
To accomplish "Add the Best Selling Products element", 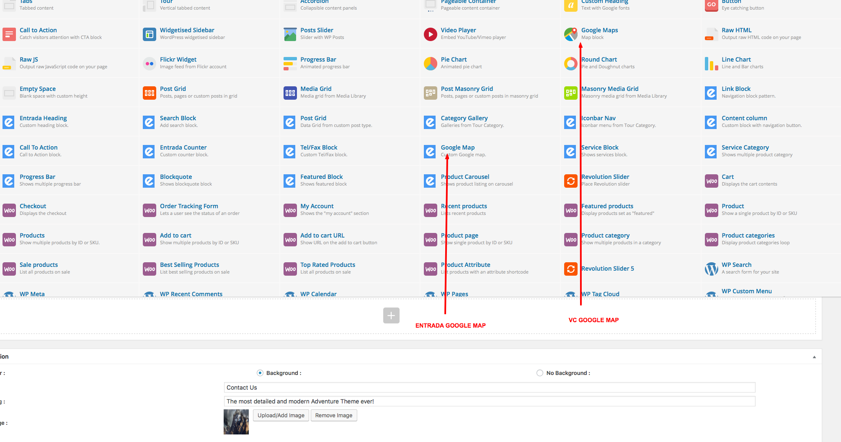I will click(x=209, y=268).
